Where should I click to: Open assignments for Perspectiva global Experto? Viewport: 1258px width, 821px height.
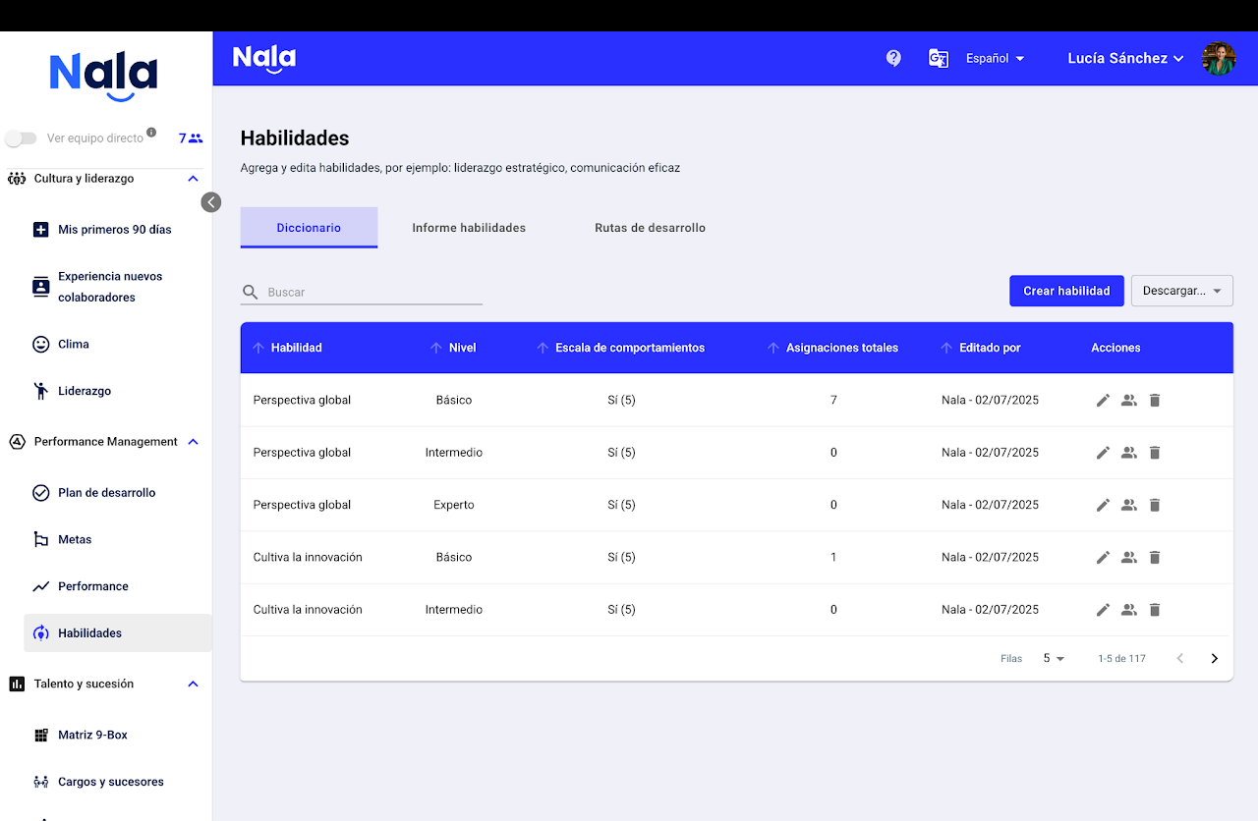click(1128, 505)
